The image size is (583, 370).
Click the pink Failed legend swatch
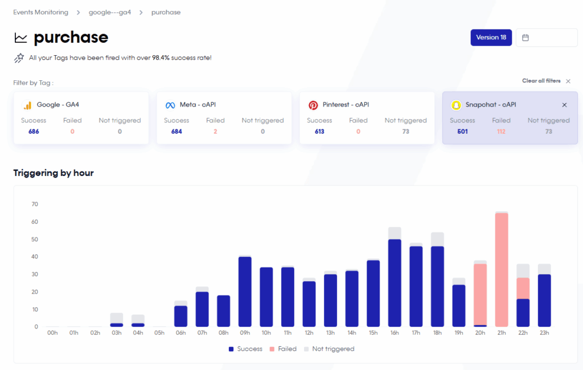pyautogui.click(x=272, y=349)
